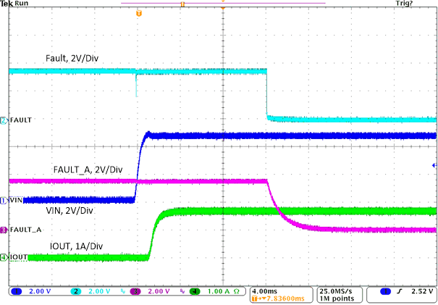
Task: Click the orange trigger position marker T
Action: (x=140, y=13)
